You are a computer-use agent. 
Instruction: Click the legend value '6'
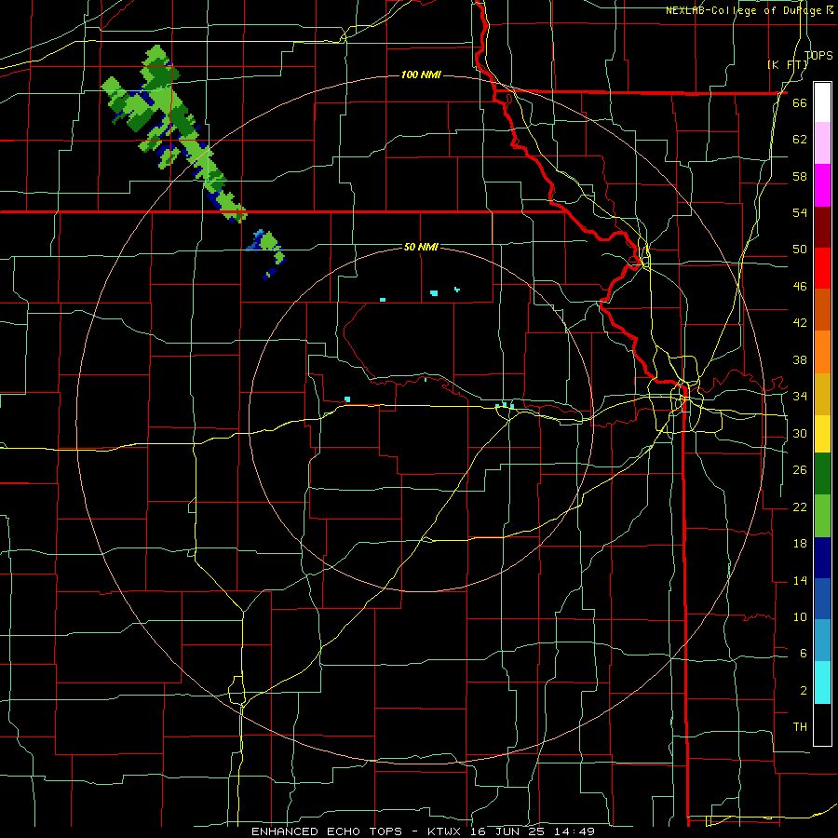tap(803, 653)
